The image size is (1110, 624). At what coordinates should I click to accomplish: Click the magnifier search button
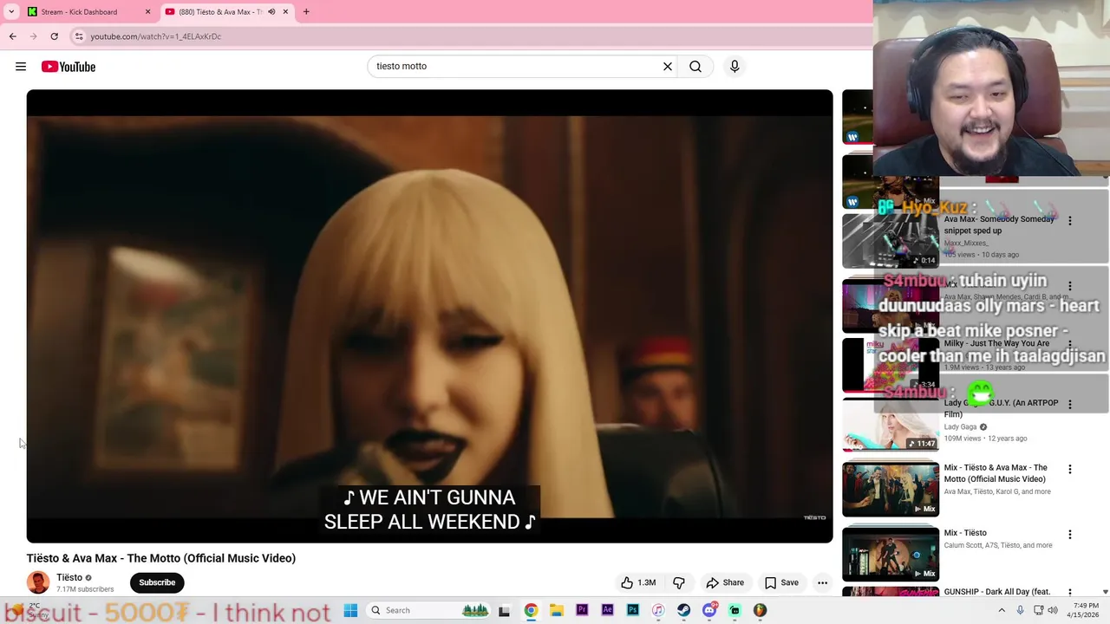coord(695,66)
